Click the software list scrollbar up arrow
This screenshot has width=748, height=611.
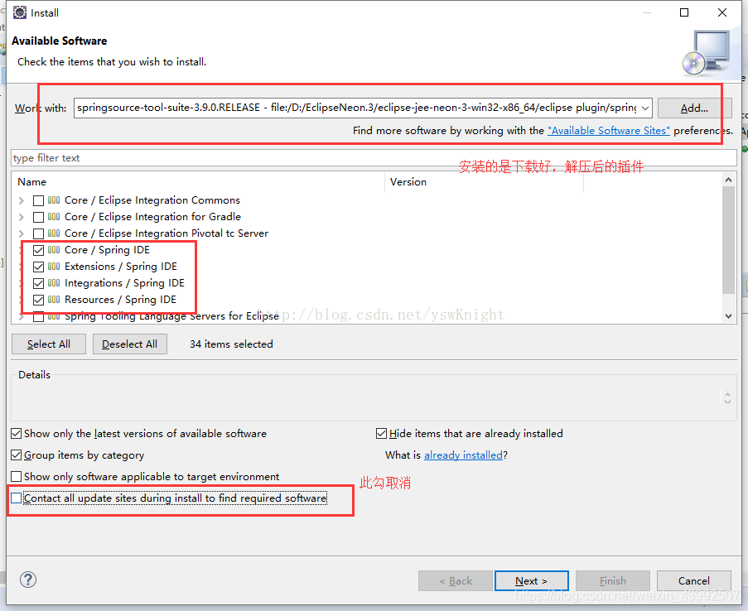click(x=728, y=180)
